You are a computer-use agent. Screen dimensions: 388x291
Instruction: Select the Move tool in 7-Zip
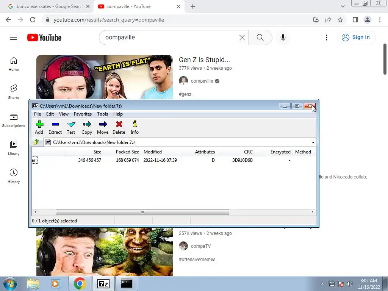point(103,127)
